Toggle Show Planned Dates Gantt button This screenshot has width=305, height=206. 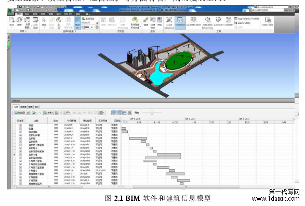click(120, 113)
